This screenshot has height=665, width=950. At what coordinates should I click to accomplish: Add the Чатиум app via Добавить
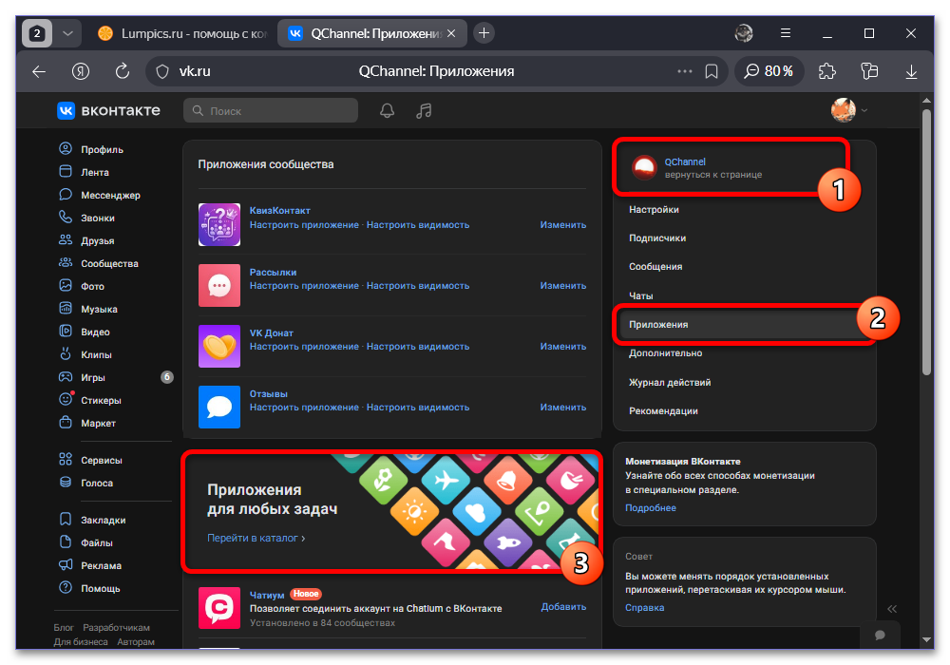coord(563,607)
